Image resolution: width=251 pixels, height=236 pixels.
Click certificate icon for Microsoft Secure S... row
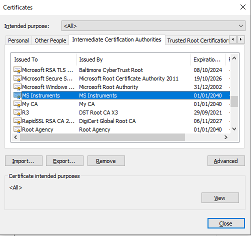[17, 78]
